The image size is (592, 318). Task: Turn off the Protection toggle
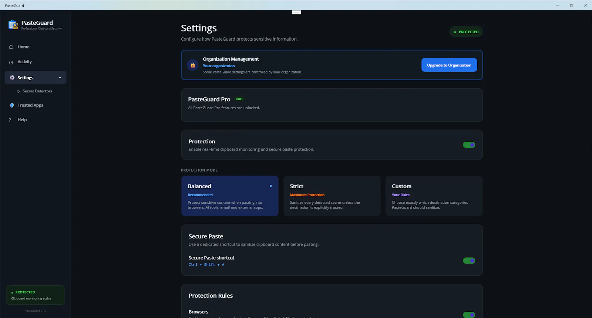click(x=469, y=145)
